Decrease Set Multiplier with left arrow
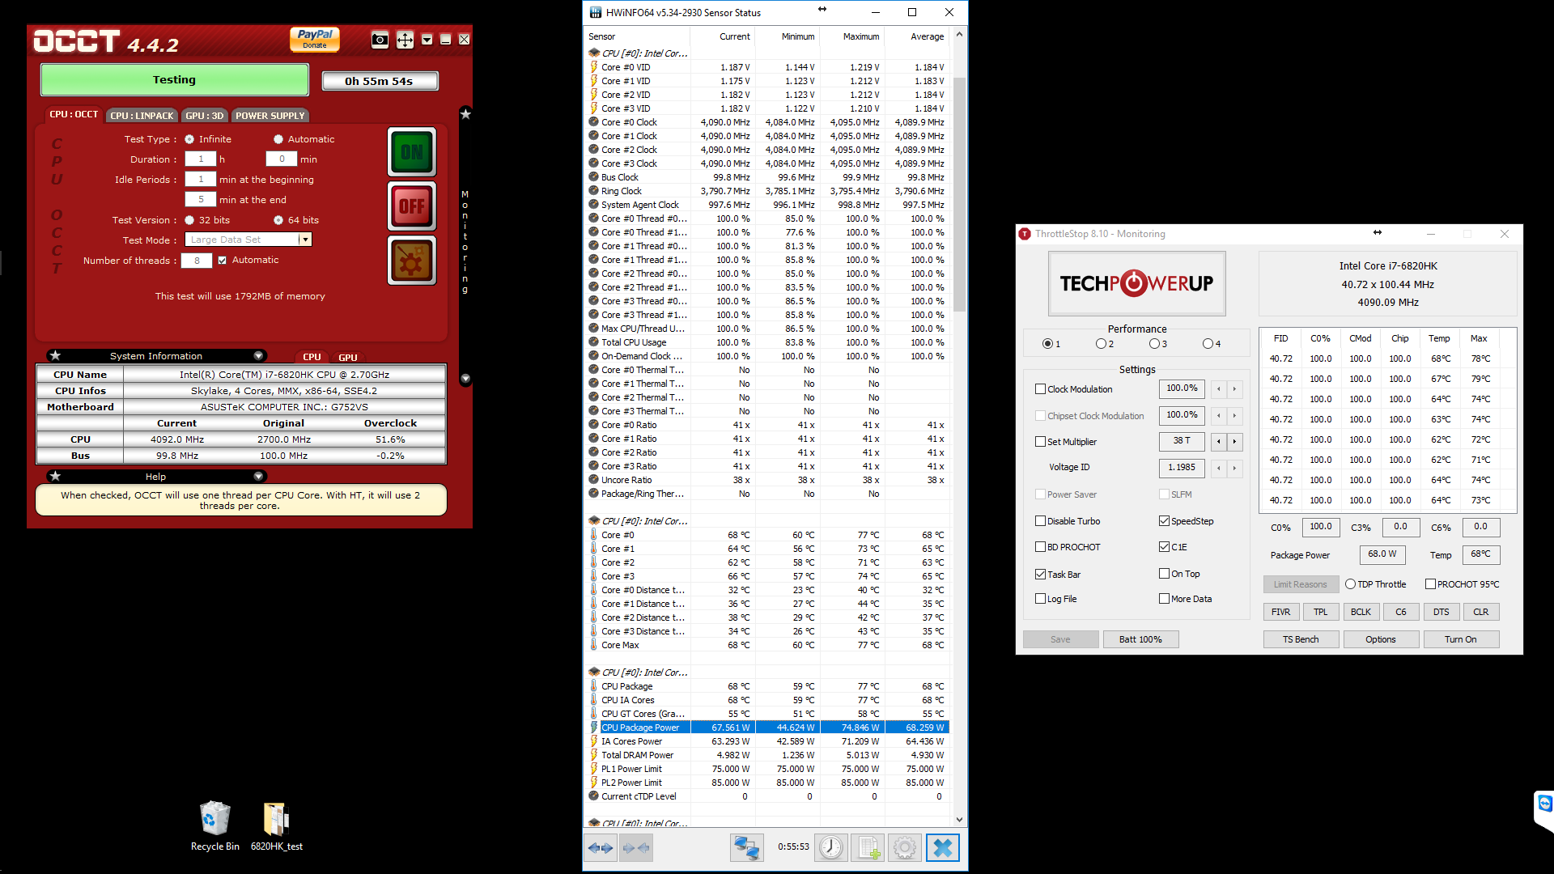This screenshot has height=874, width=1554. click(x=1218, y=442)
